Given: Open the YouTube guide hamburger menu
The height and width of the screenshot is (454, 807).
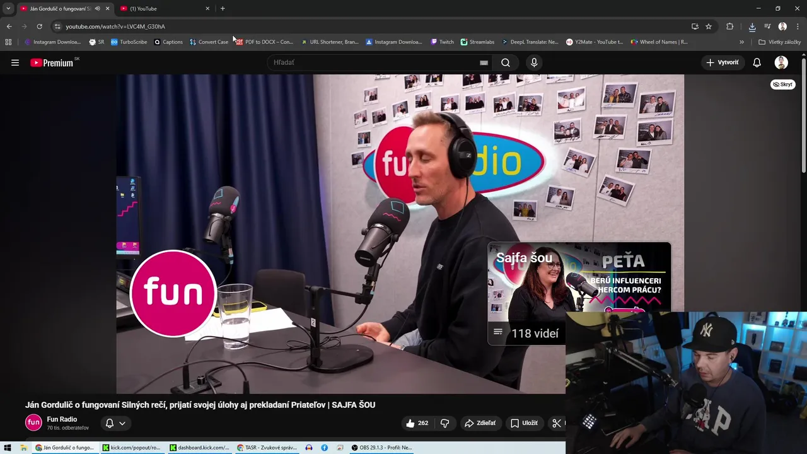Looking at the screenshot, I should tap(15, 62).
